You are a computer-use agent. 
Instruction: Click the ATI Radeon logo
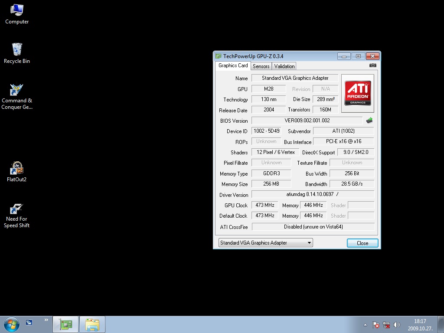point(358,93)
